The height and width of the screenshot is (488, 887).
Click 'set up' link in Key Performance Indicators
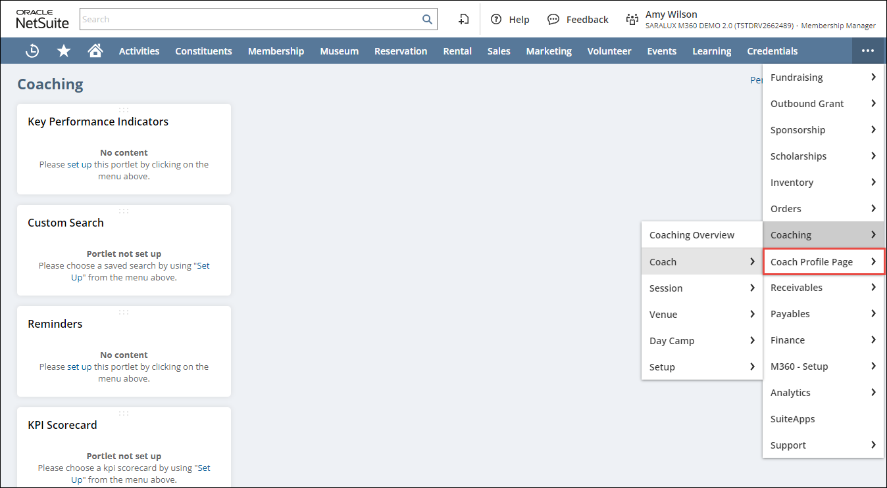click(x=79, y=165)
